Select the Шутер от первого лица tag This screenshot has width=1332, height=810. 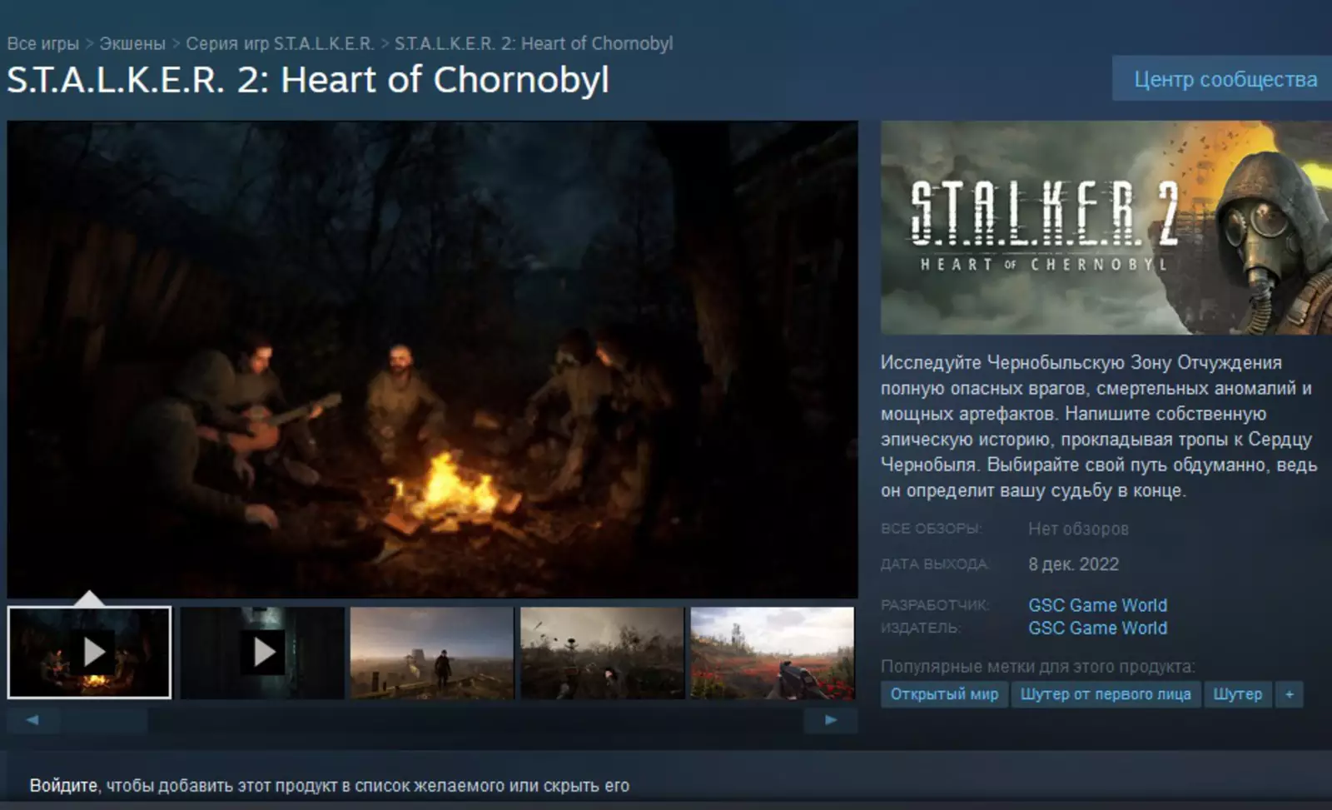[x=1106, y=694]
